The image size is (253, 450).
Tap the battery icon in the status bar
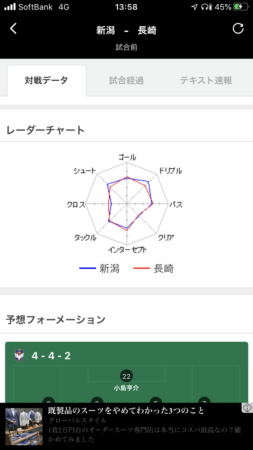click(243, 7)
